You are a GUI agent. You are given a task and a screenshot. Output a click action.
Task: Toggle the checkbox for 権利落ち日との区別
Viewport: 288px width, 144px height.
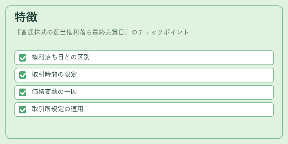(22, 58)
